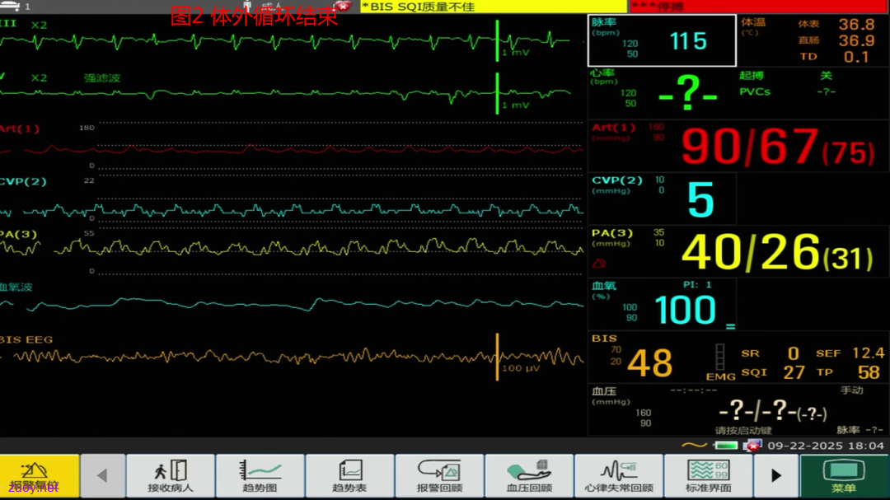Click the Art(1) waveform label

20,129
